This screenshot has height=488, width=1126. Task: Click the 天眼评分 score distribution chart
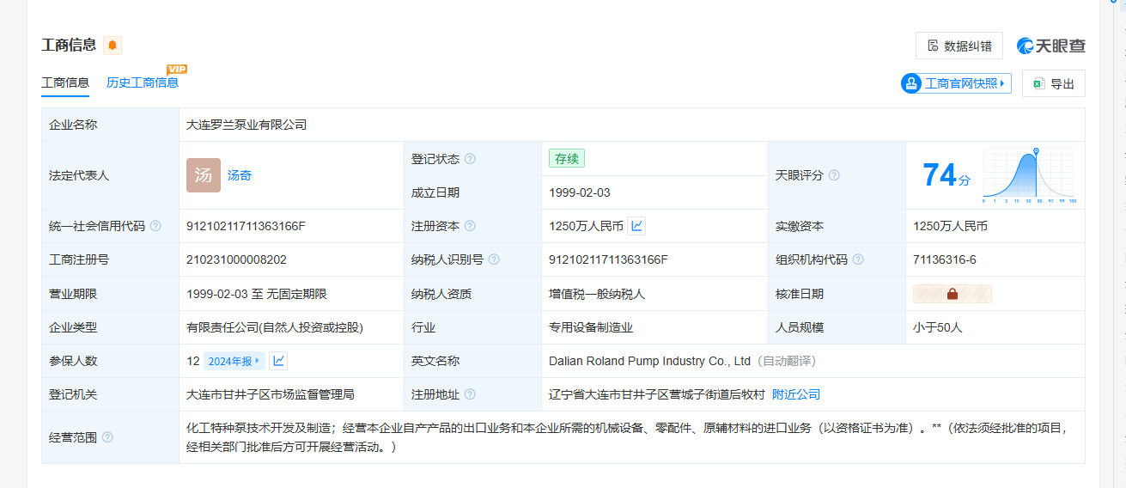tap(1029, 175)
